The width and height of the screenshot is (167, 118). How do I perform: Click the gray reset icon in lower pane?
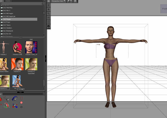click(21, 107)
